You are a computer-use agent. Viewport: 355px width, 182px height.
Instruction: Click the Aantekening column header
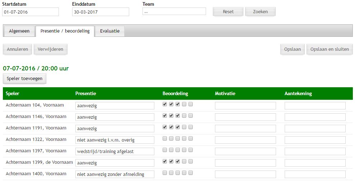coord(298,94)
